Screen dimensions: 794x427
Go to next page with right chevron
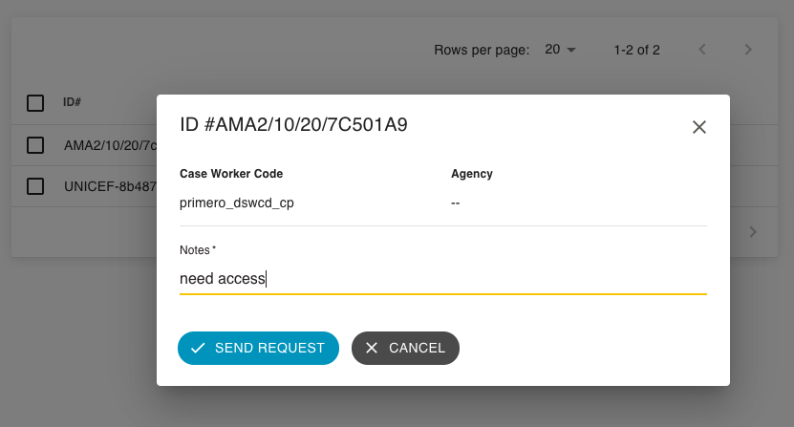pyautogui.click(x=748, y=50)
